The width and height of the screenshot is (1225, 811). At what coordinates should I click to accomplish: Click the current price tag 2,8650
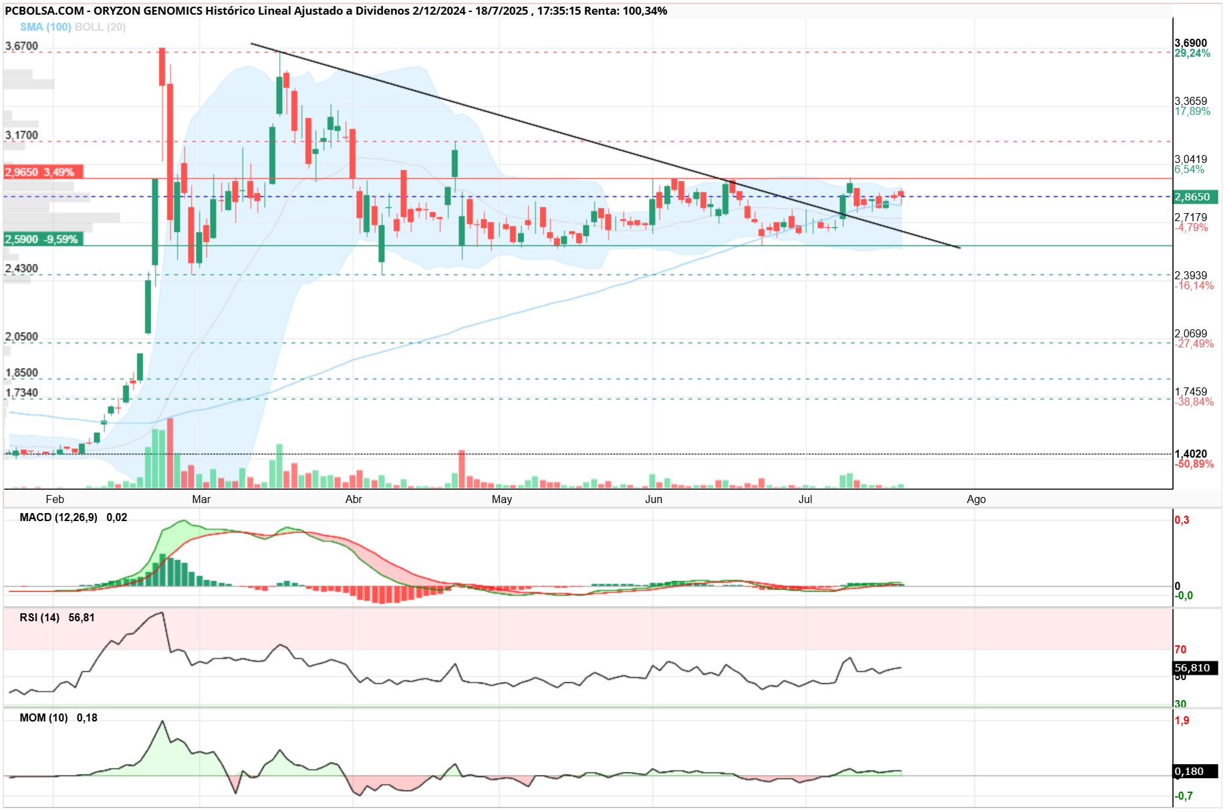(x=1196, y=197)
